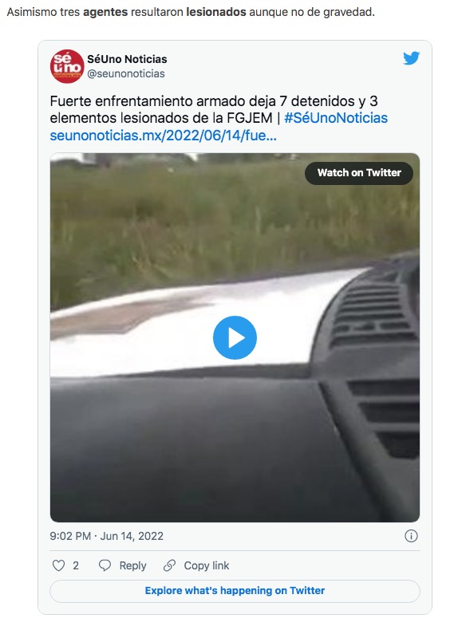Click the Reply text label

click(132, 565)
